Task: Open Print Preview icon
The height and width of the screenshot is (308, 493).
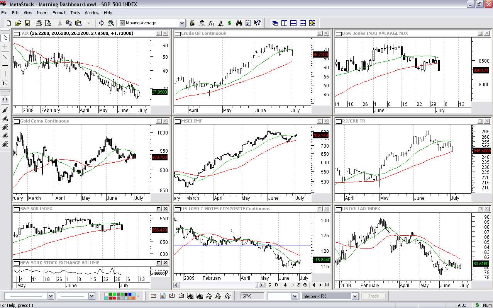Action: point(48,23)
